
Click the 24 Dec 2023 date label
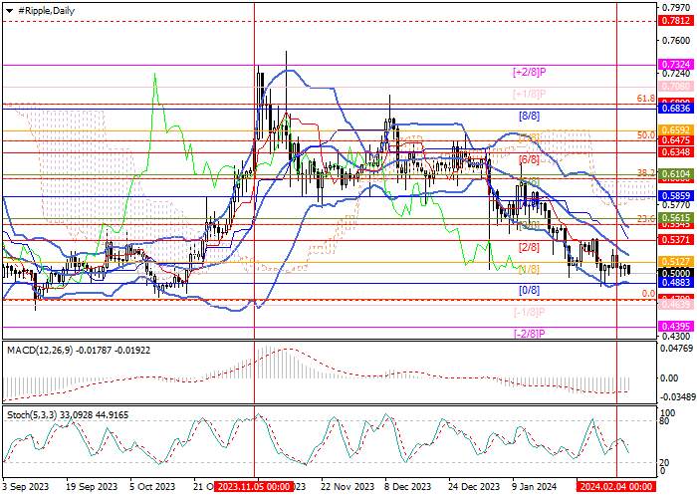coord(474,486)
